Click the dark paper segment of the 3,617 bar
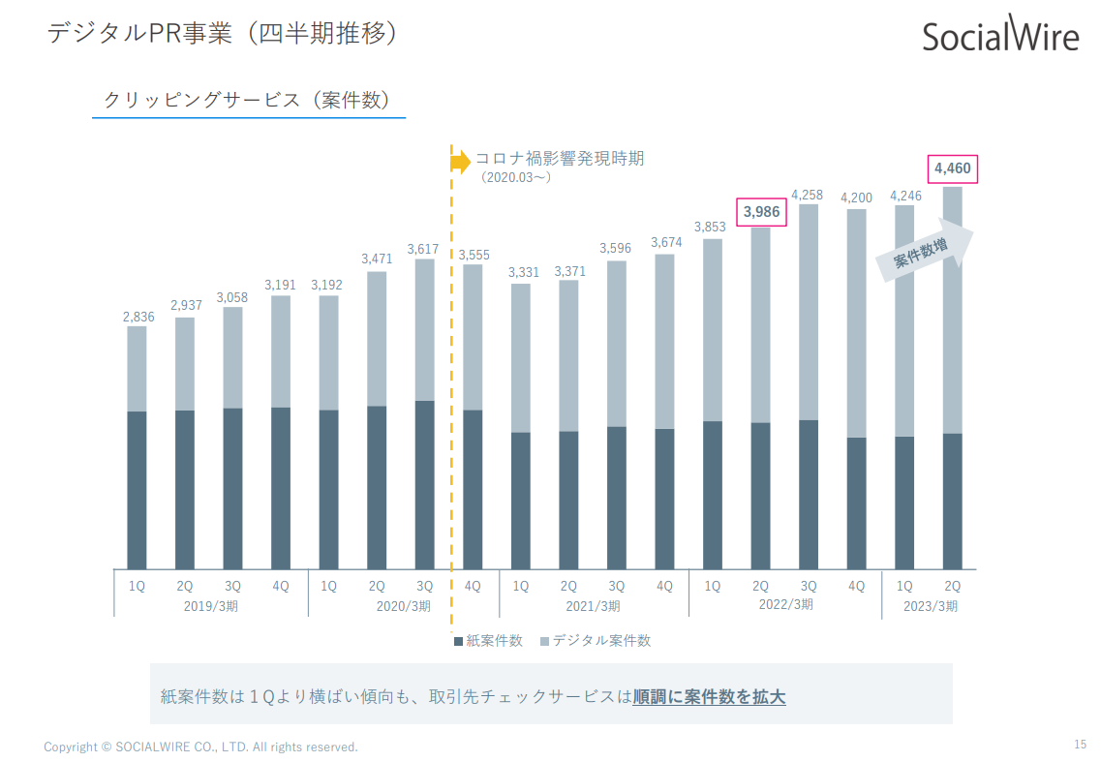This screenshot has height=762, width=1101. pyautogui.click(x=425, y=485)
